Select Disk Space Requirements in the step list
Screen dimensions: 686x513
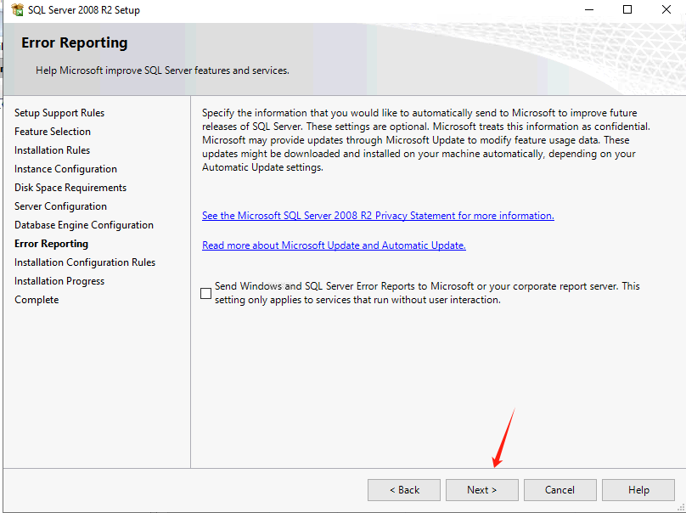pos(70,188)
